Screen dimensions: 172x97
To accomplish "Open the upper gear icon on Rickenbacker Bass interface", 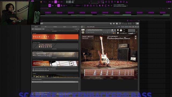I will click(135, 36).
